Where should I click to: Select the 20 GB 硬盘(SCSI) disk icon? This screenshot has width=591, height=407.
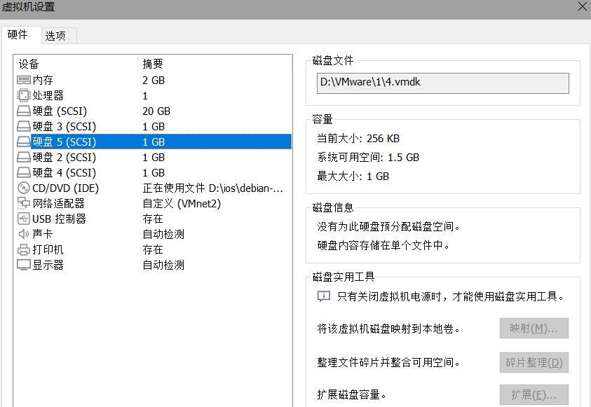pos(23,111)
